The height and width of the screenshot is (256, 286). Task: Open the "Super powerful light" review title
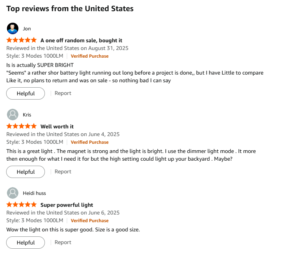click(x=67, y=205)
